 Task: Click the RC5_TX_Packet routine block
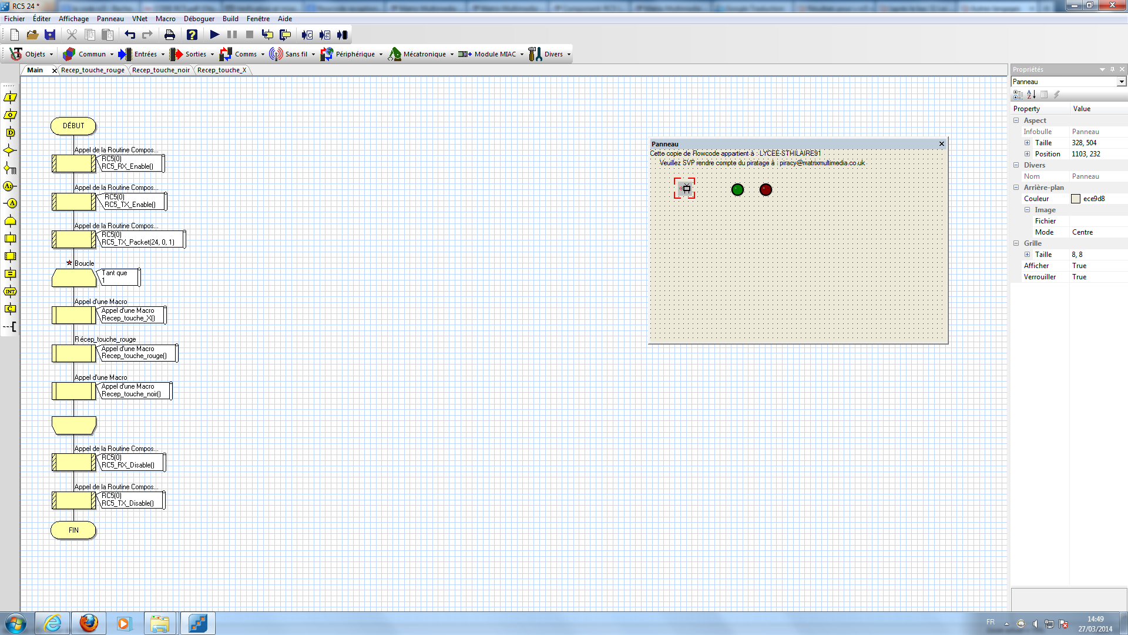[73, 239]
